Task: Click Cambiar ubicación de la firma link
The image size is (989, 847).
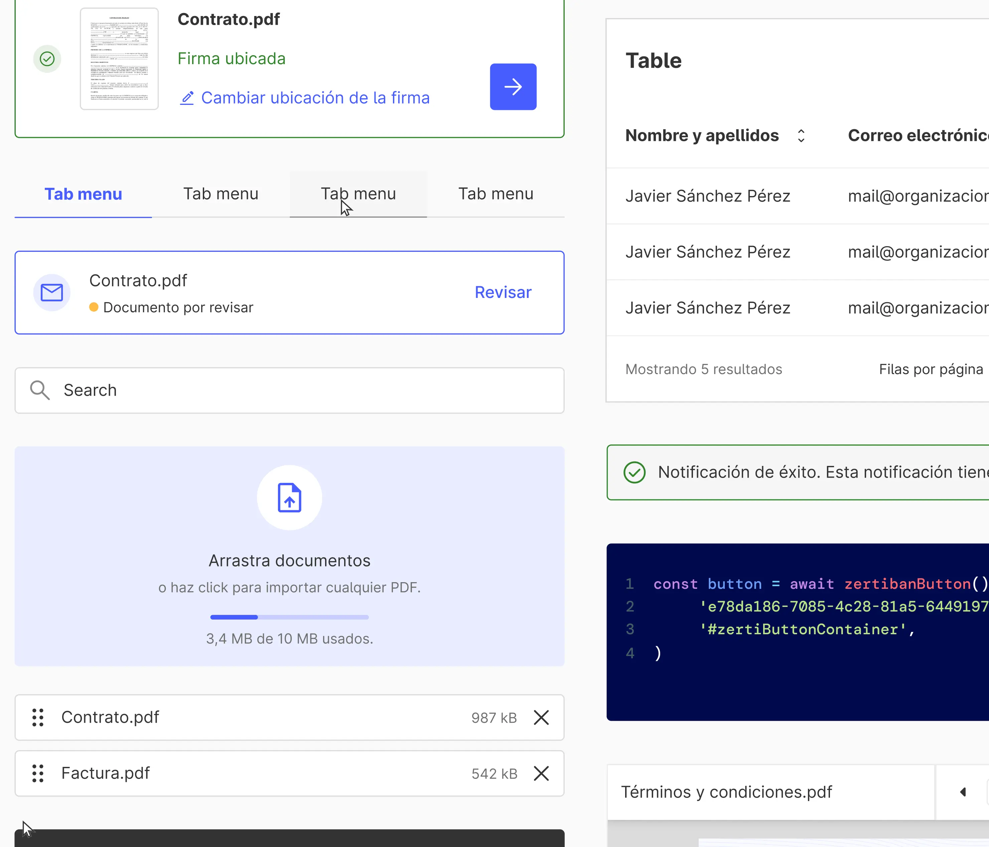Action: click(x=315, y=98)
